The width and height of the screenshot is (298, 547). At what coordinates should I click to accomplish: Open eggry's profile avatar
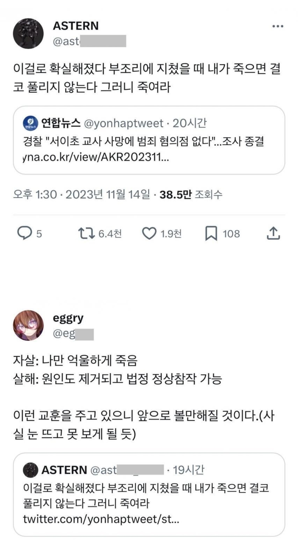(28, 325)
